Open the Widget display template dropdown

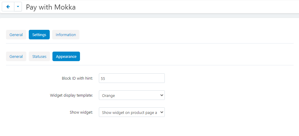click(x=132, y=95)
